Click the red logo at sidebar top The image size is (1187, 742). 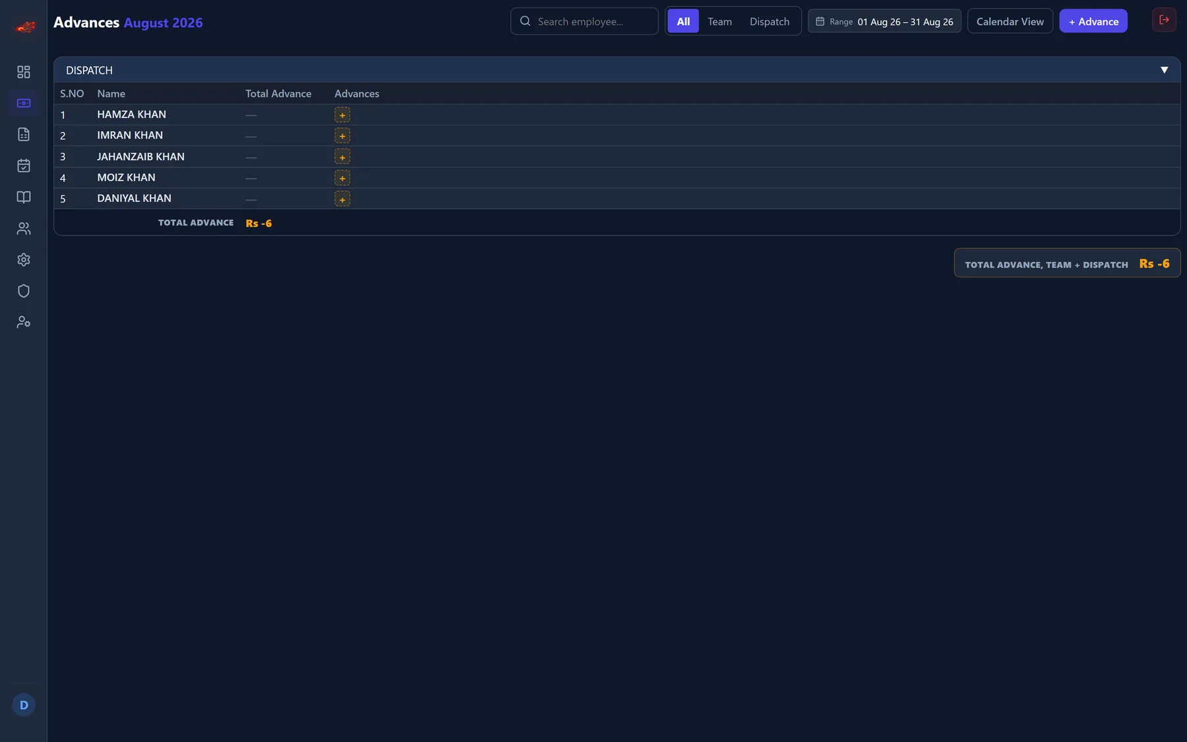(25, 27)
